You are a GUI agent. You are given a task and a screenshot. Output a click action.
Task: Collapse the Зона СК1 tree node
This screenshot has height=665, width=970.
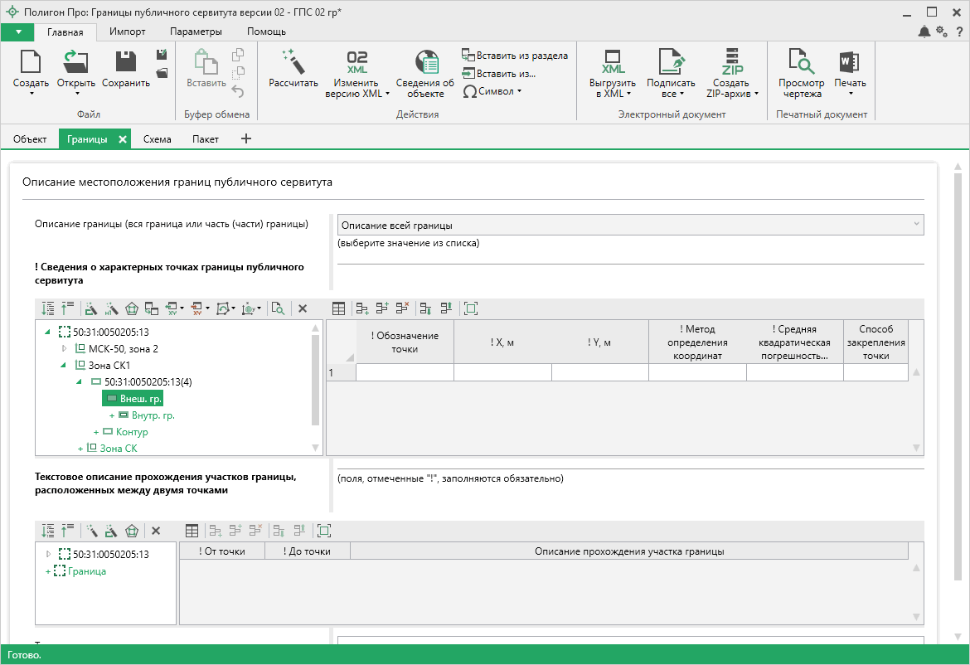click(65, 365)
